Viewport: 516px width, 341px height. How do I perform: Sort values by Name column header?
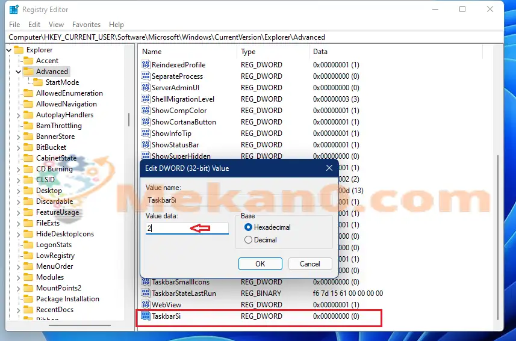[188, 52]
